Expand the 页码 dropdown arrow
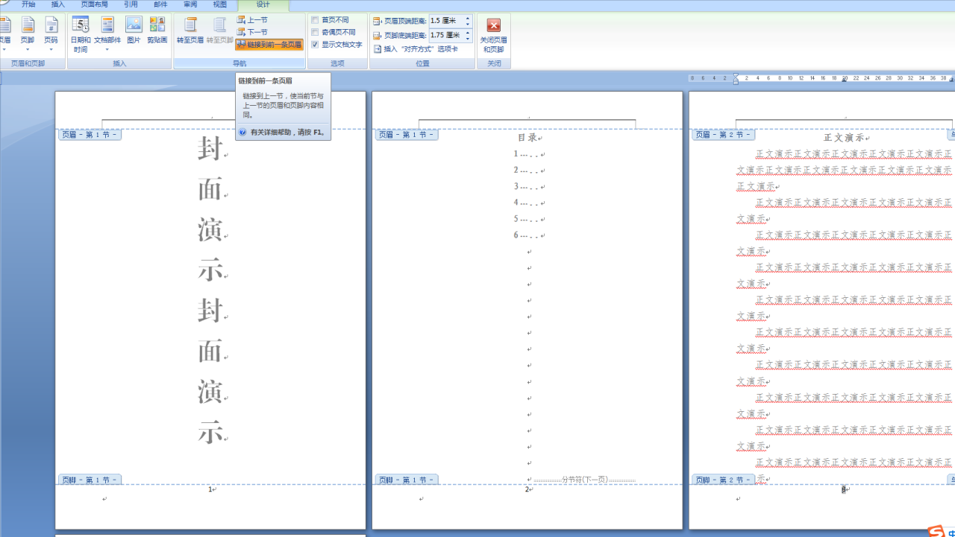The width and height of the screenshot is (955, 537). pyautogui.click(x=51, y=50)
